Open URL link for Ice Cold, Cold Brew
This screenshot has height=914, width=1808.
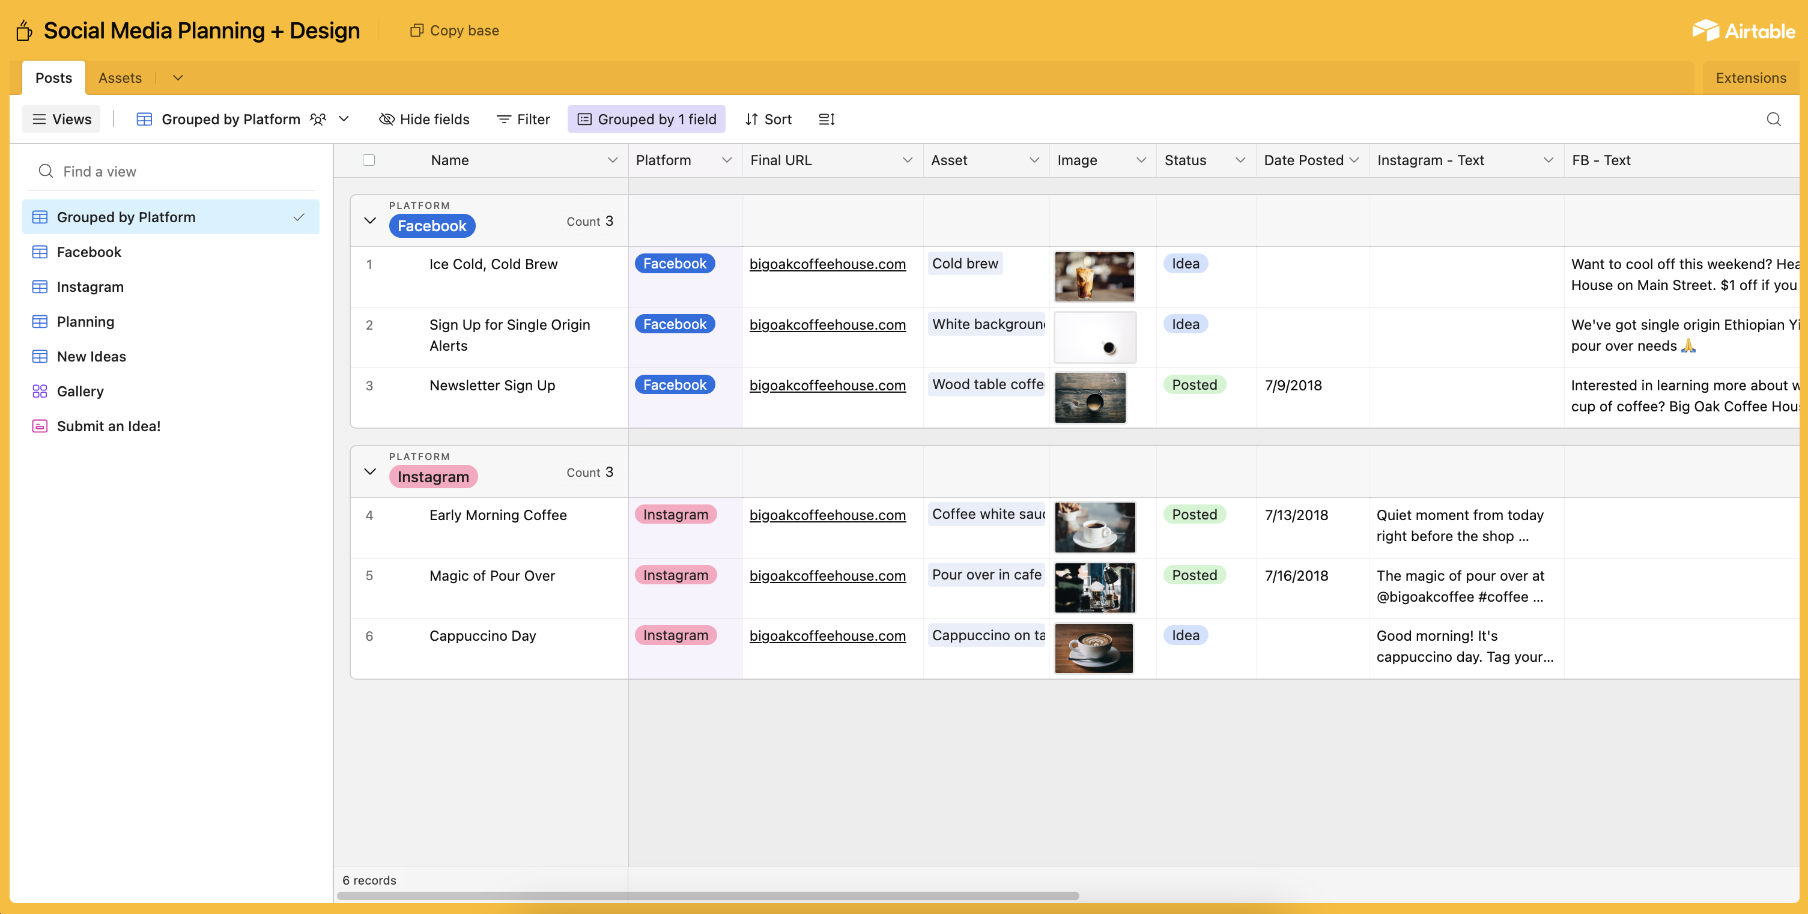tap(828, 264)
